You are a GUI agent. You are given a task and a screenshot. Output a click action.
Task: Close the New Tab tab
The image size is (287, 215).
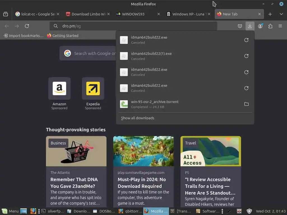tap(259, 14)
